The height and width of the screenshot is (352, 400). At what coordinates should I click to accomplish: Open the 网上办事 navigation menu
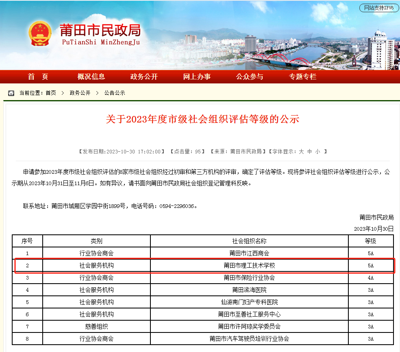(197, 77)
